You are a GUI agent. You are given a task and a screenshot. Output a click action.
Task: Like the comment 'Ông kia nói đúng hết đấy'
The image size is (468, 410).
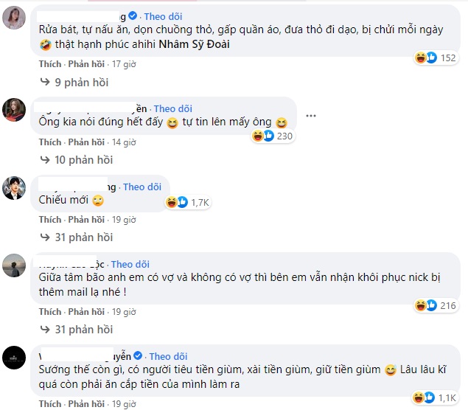50,142
